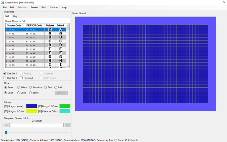The image size is (227, 142).
Task: Switch mode to Re-colour
Action: (31, 88)
